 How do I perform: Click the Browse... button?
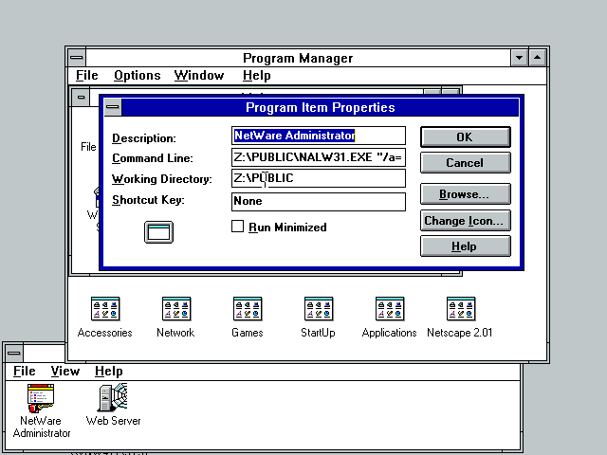click(x=466, y=193)
